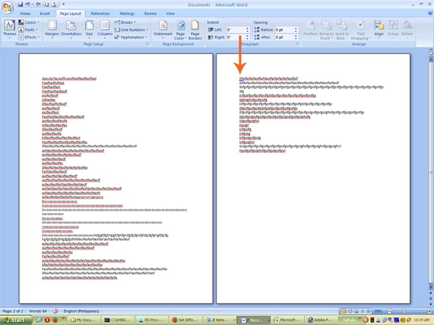Open the Paragraph dialog launcher

click(x=297, y=43)
